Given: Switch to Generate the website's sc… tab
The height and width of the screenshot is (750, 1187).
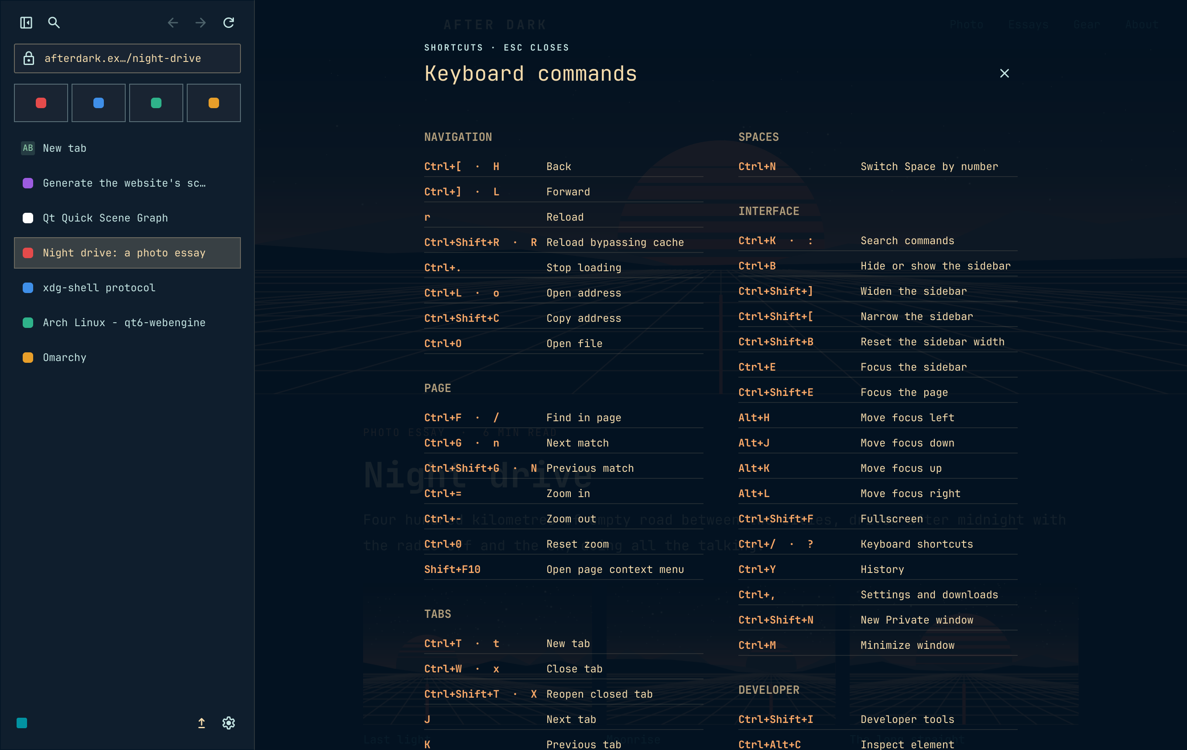Looking at the screenshot, I should [x=127, y=183].
